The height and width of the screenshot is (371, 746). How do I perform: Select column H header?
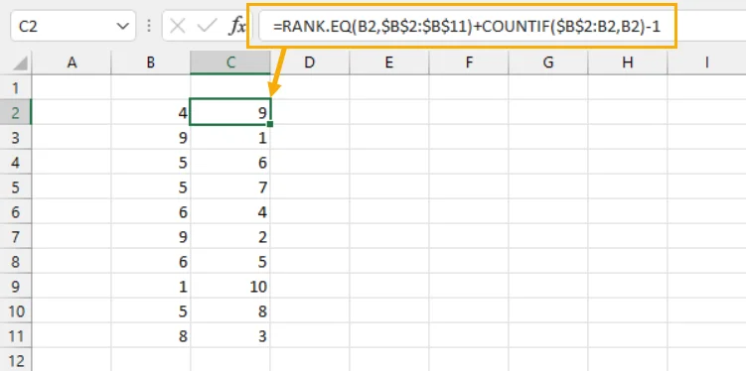pos(628,62)
